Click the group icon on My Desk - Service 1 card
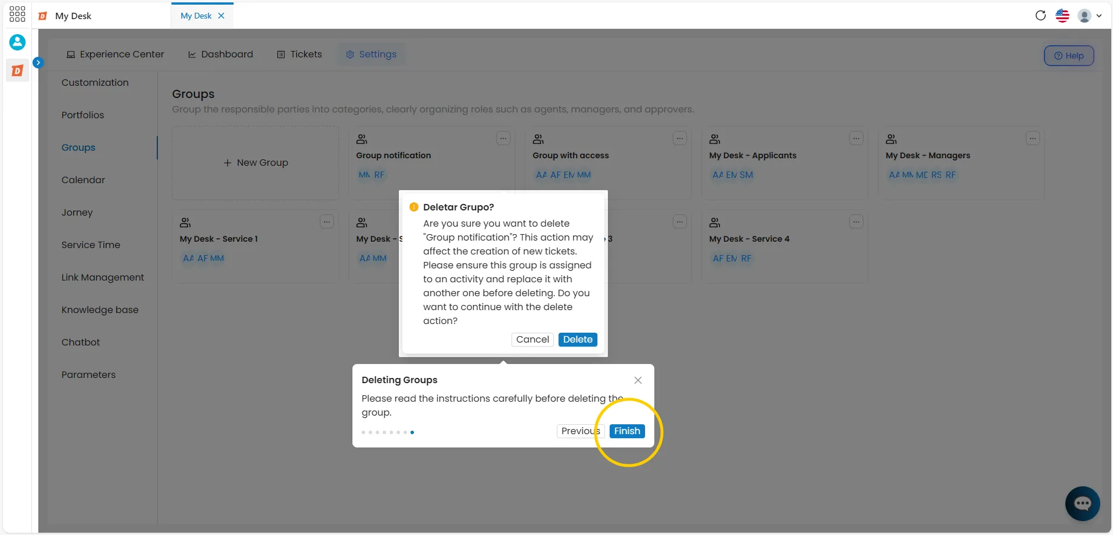The image size is (1113, 535). (185, 223)
